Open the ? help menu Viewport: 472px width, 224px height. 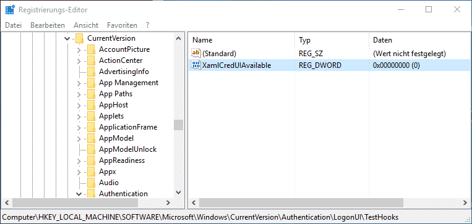click(x=147, y=25)
